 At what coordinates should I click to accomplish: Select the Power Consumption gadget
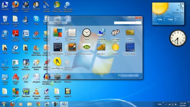click(86, 49)
